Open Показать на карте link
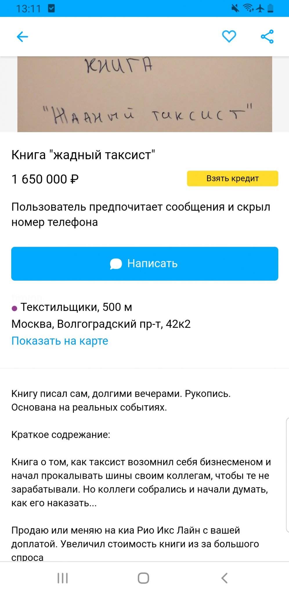Screen dimensions: 289x595 point(59,341)
